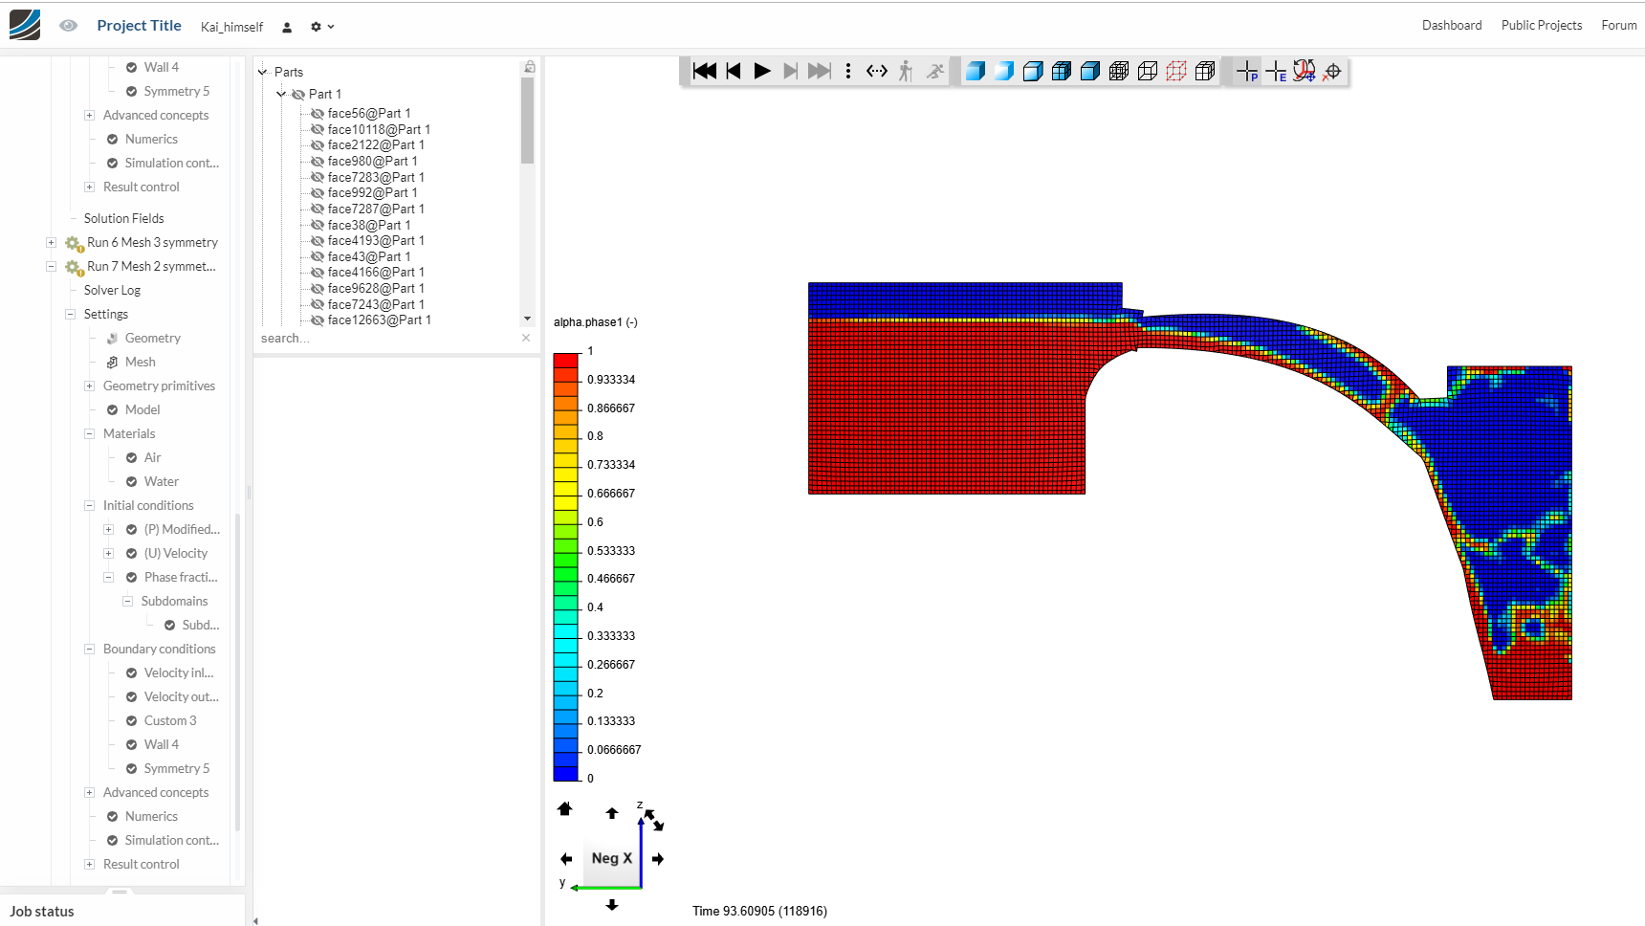The height and width of the screenshot is (926, 1645).
Task: Open Public Projects page
Action: pos(1541,26)
